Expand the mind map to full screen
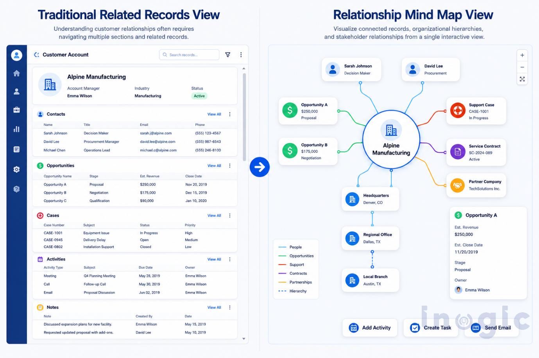This screenshot has width=539, height=358. [522, 79]
